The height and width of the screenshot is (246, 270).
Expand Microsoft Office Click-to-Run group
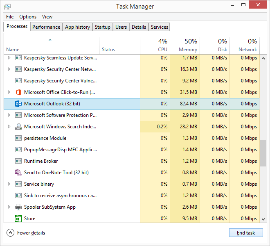pyautogui.click(x=9, y=92)
